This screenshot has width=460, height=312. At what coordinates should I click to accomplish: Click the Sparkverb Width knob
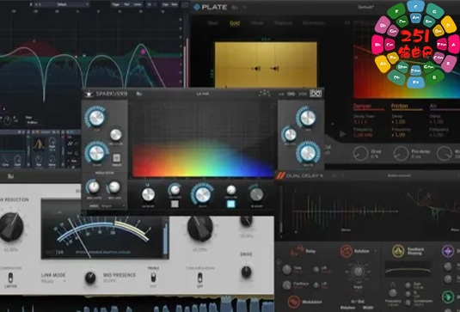point(308,153)
